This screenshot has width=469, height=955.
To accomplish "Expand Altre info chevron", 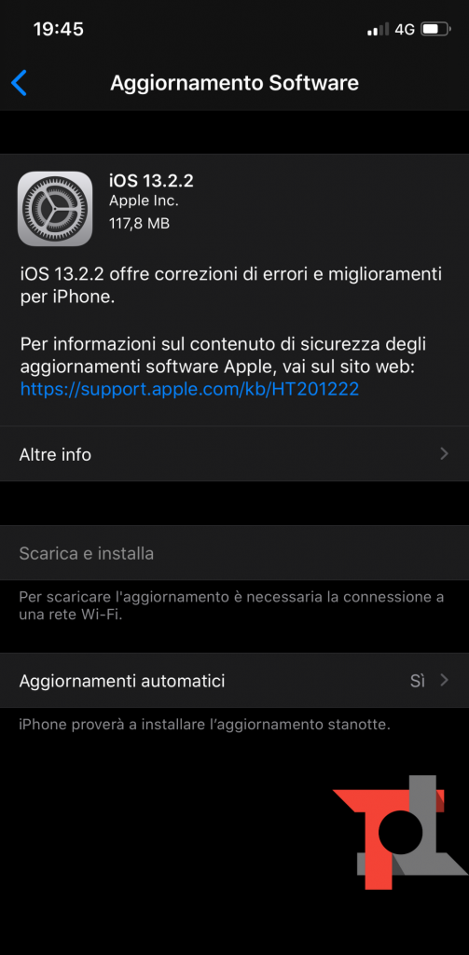I will [x=444, y=454].
